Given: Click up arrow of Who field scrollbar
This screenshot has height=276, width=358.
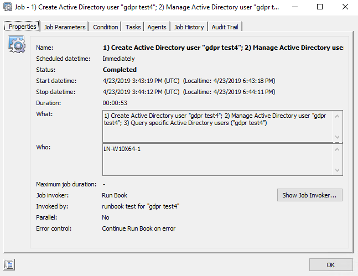Looking at the screenshot, I should (x=338, y=149).
